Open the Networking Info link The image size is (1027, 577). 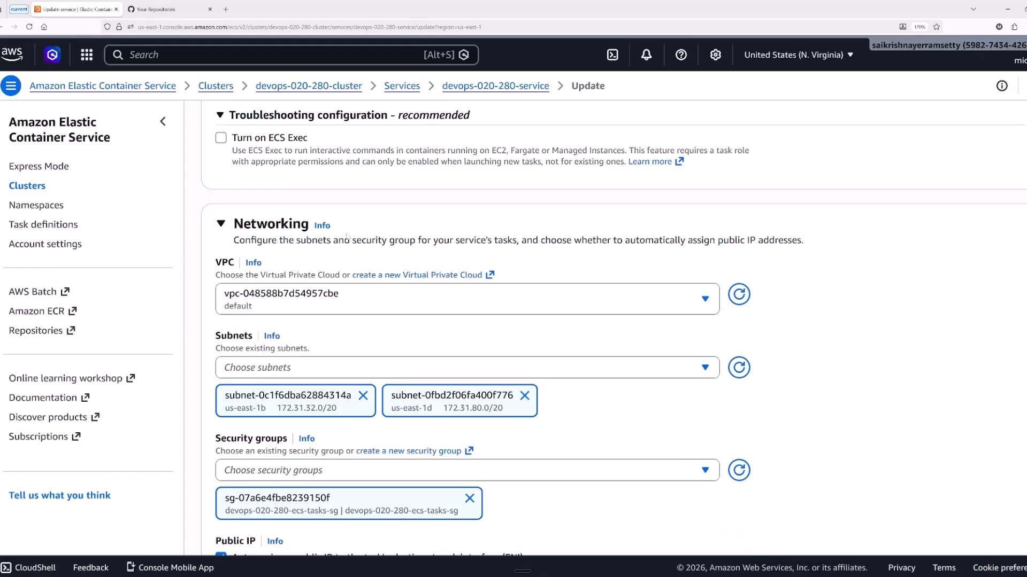coord(322,225)
